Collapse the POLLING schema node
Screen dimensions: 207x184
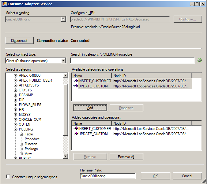tap(15, 129)
